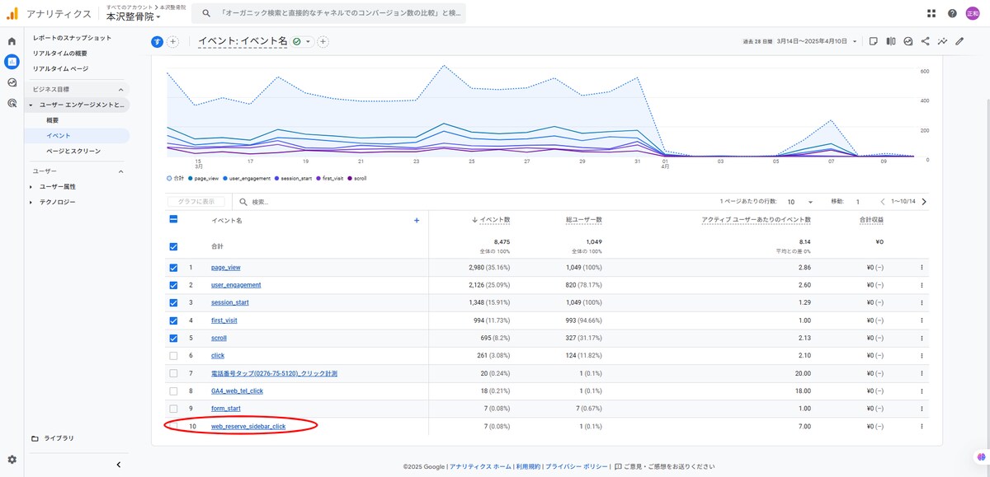Screen dimensions: 990x477
Task: Open the green check status dropdown by title
Action: 302,41
